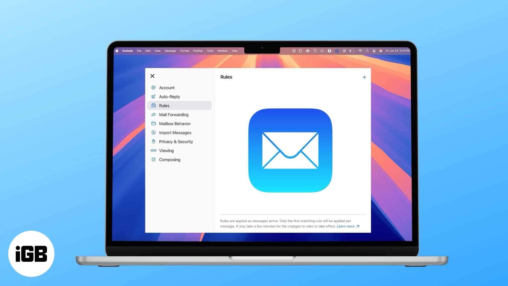Close the settings dialog window
Viewport: 508px width, 286px height.
pyautogui.click(x=152, y=76)
